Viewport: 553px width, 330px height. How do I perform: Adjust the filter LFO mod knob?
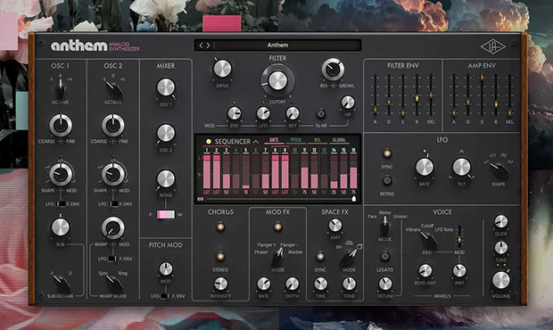tap(263, 113)
